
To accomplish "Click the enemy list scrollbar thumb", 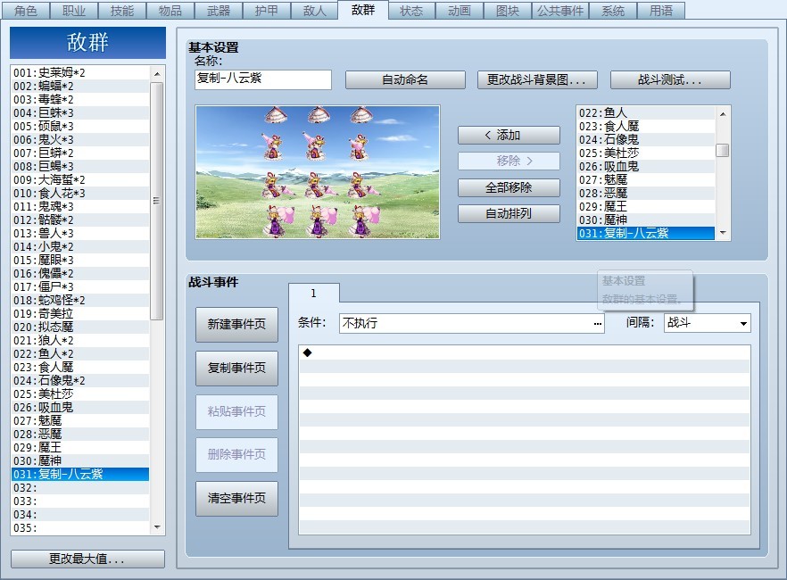I will pos(723,150).
